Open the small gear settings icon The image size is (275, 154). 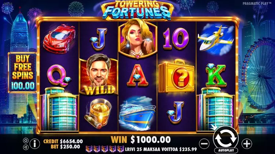pos(26,140)
